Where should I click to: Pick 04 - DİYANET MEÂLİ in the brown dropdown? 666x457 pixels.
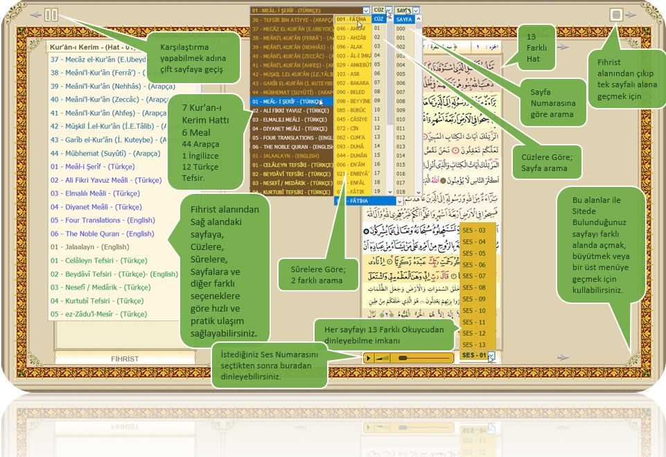point(292,129)
